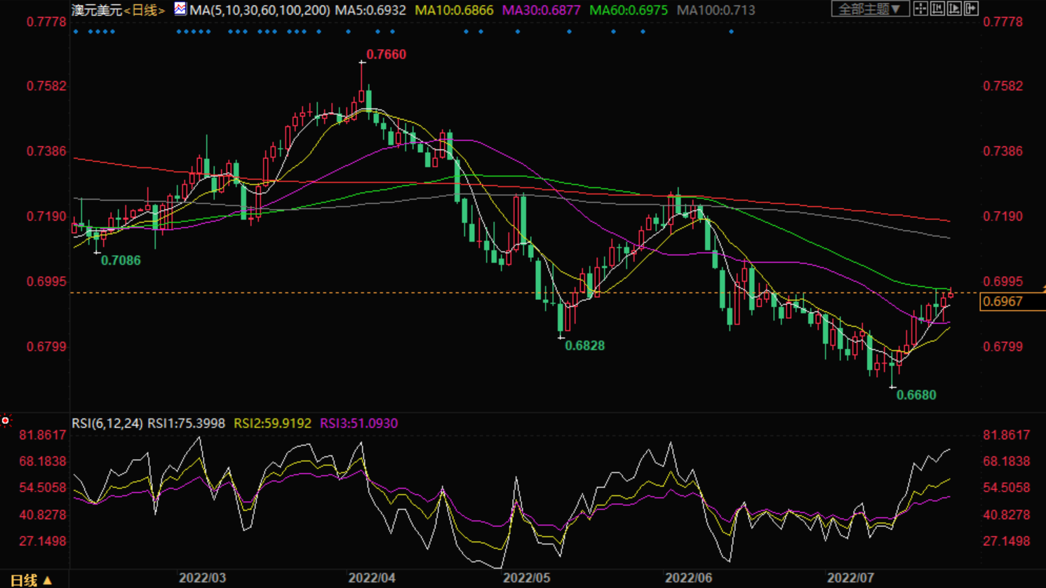Click the <日线> period label in chart title

click(145, 11)
